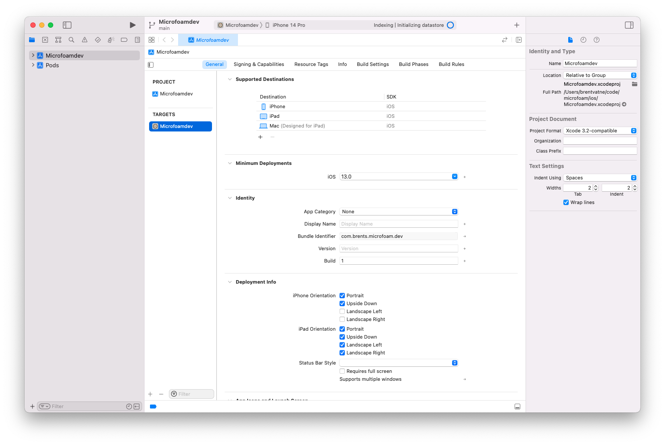Screen dimensions: 665x445
Task: Show recent files filter in navigator
Action: tap(129, 407)
